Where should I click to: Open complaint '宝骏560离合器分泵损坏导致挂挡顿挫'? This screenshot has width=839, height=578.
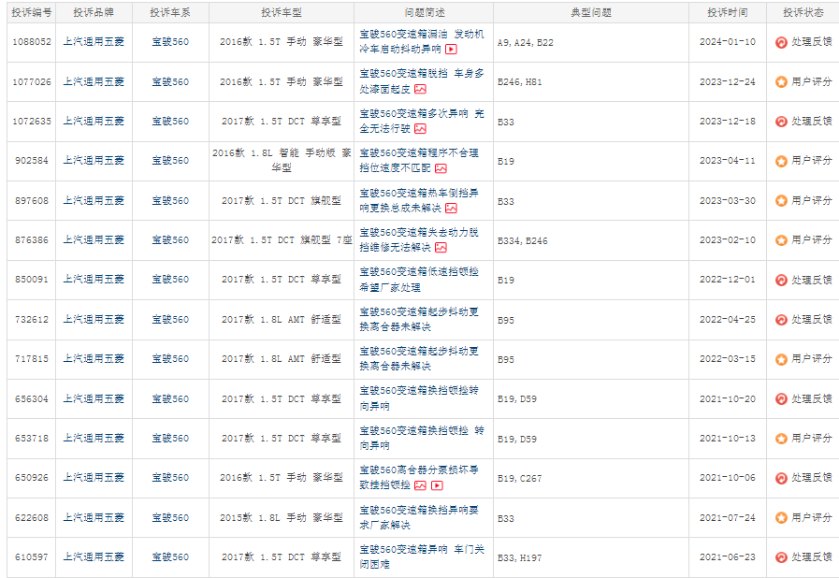(x=419, y=477)
